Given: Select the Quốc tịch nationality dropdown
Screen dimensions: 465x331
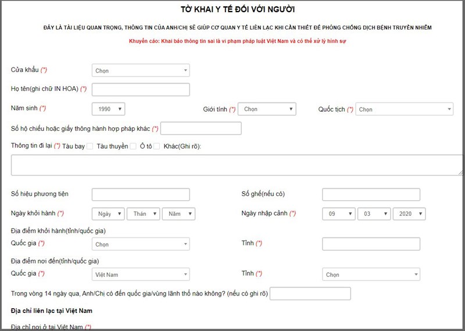Looking at the screenshot, I should pos(405,109).
